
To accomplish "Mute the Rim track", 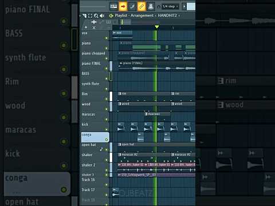I will (107, 99).
